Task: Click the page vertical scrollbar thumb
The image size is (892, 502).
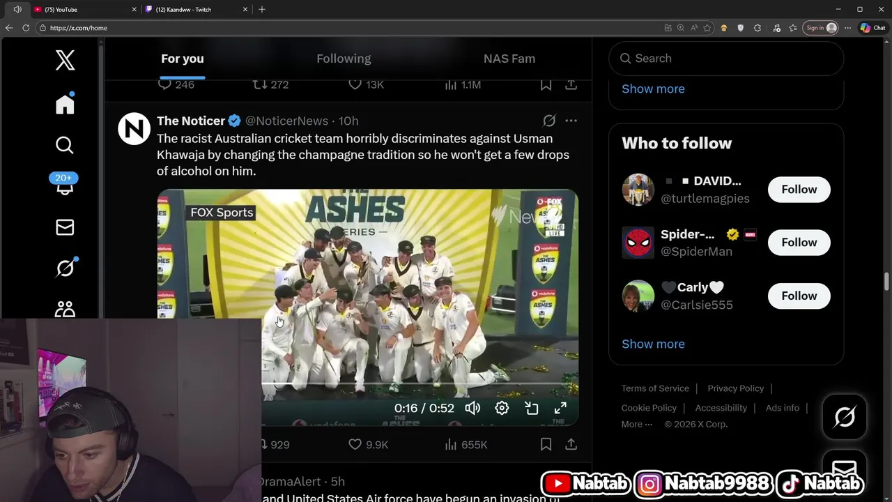Action: (886, 282)
